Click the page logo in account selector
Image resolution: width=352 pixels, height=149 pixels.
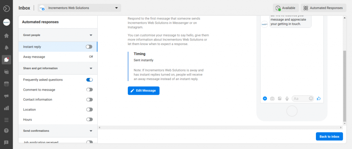click(42, 8)
